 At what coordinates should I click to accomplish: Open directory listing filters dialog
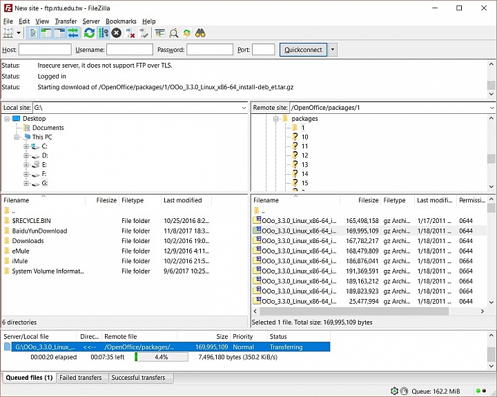pyautogui.click(x=160, y=33)
